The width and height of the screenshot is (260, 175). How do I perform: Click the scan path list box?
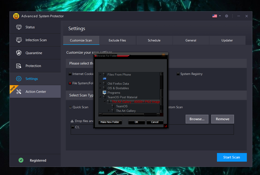[152, 130]
